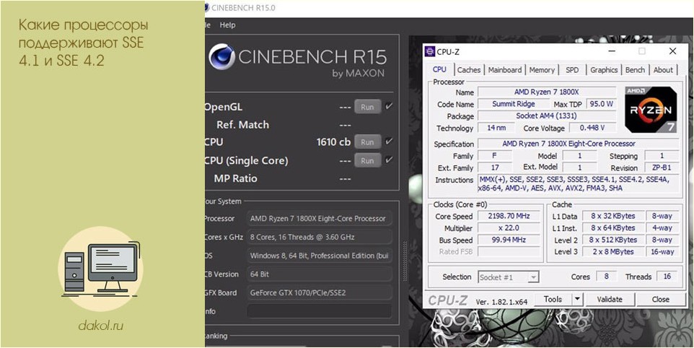The width and height of the screenshot is (694, 348).
Task: Click the OS field showing Windows 8
Action: click(319, 256)
